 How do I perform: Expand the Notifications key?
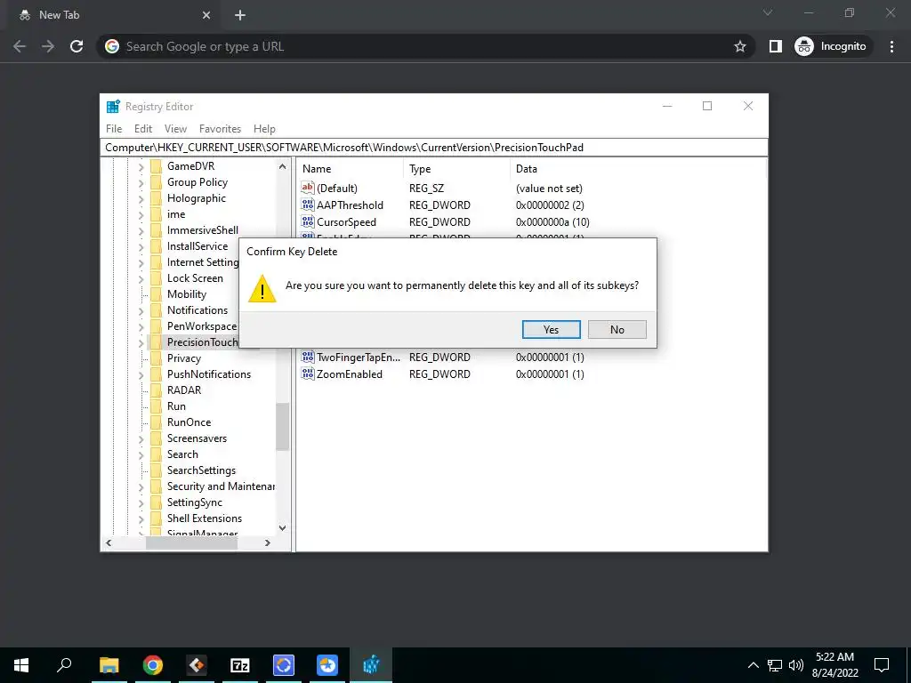point(141,310)
